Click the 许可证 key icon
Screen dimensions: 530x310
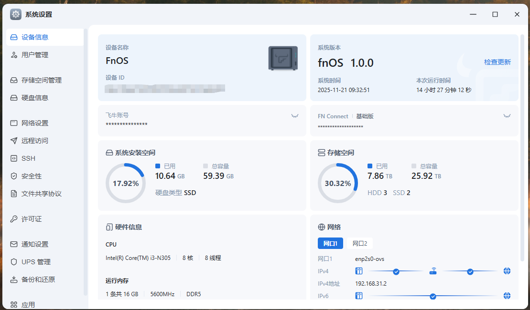point(14,219)
